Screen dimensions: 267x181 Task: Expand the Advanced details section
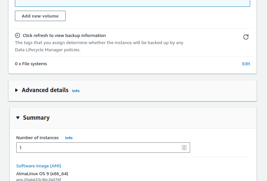(17, 90)
